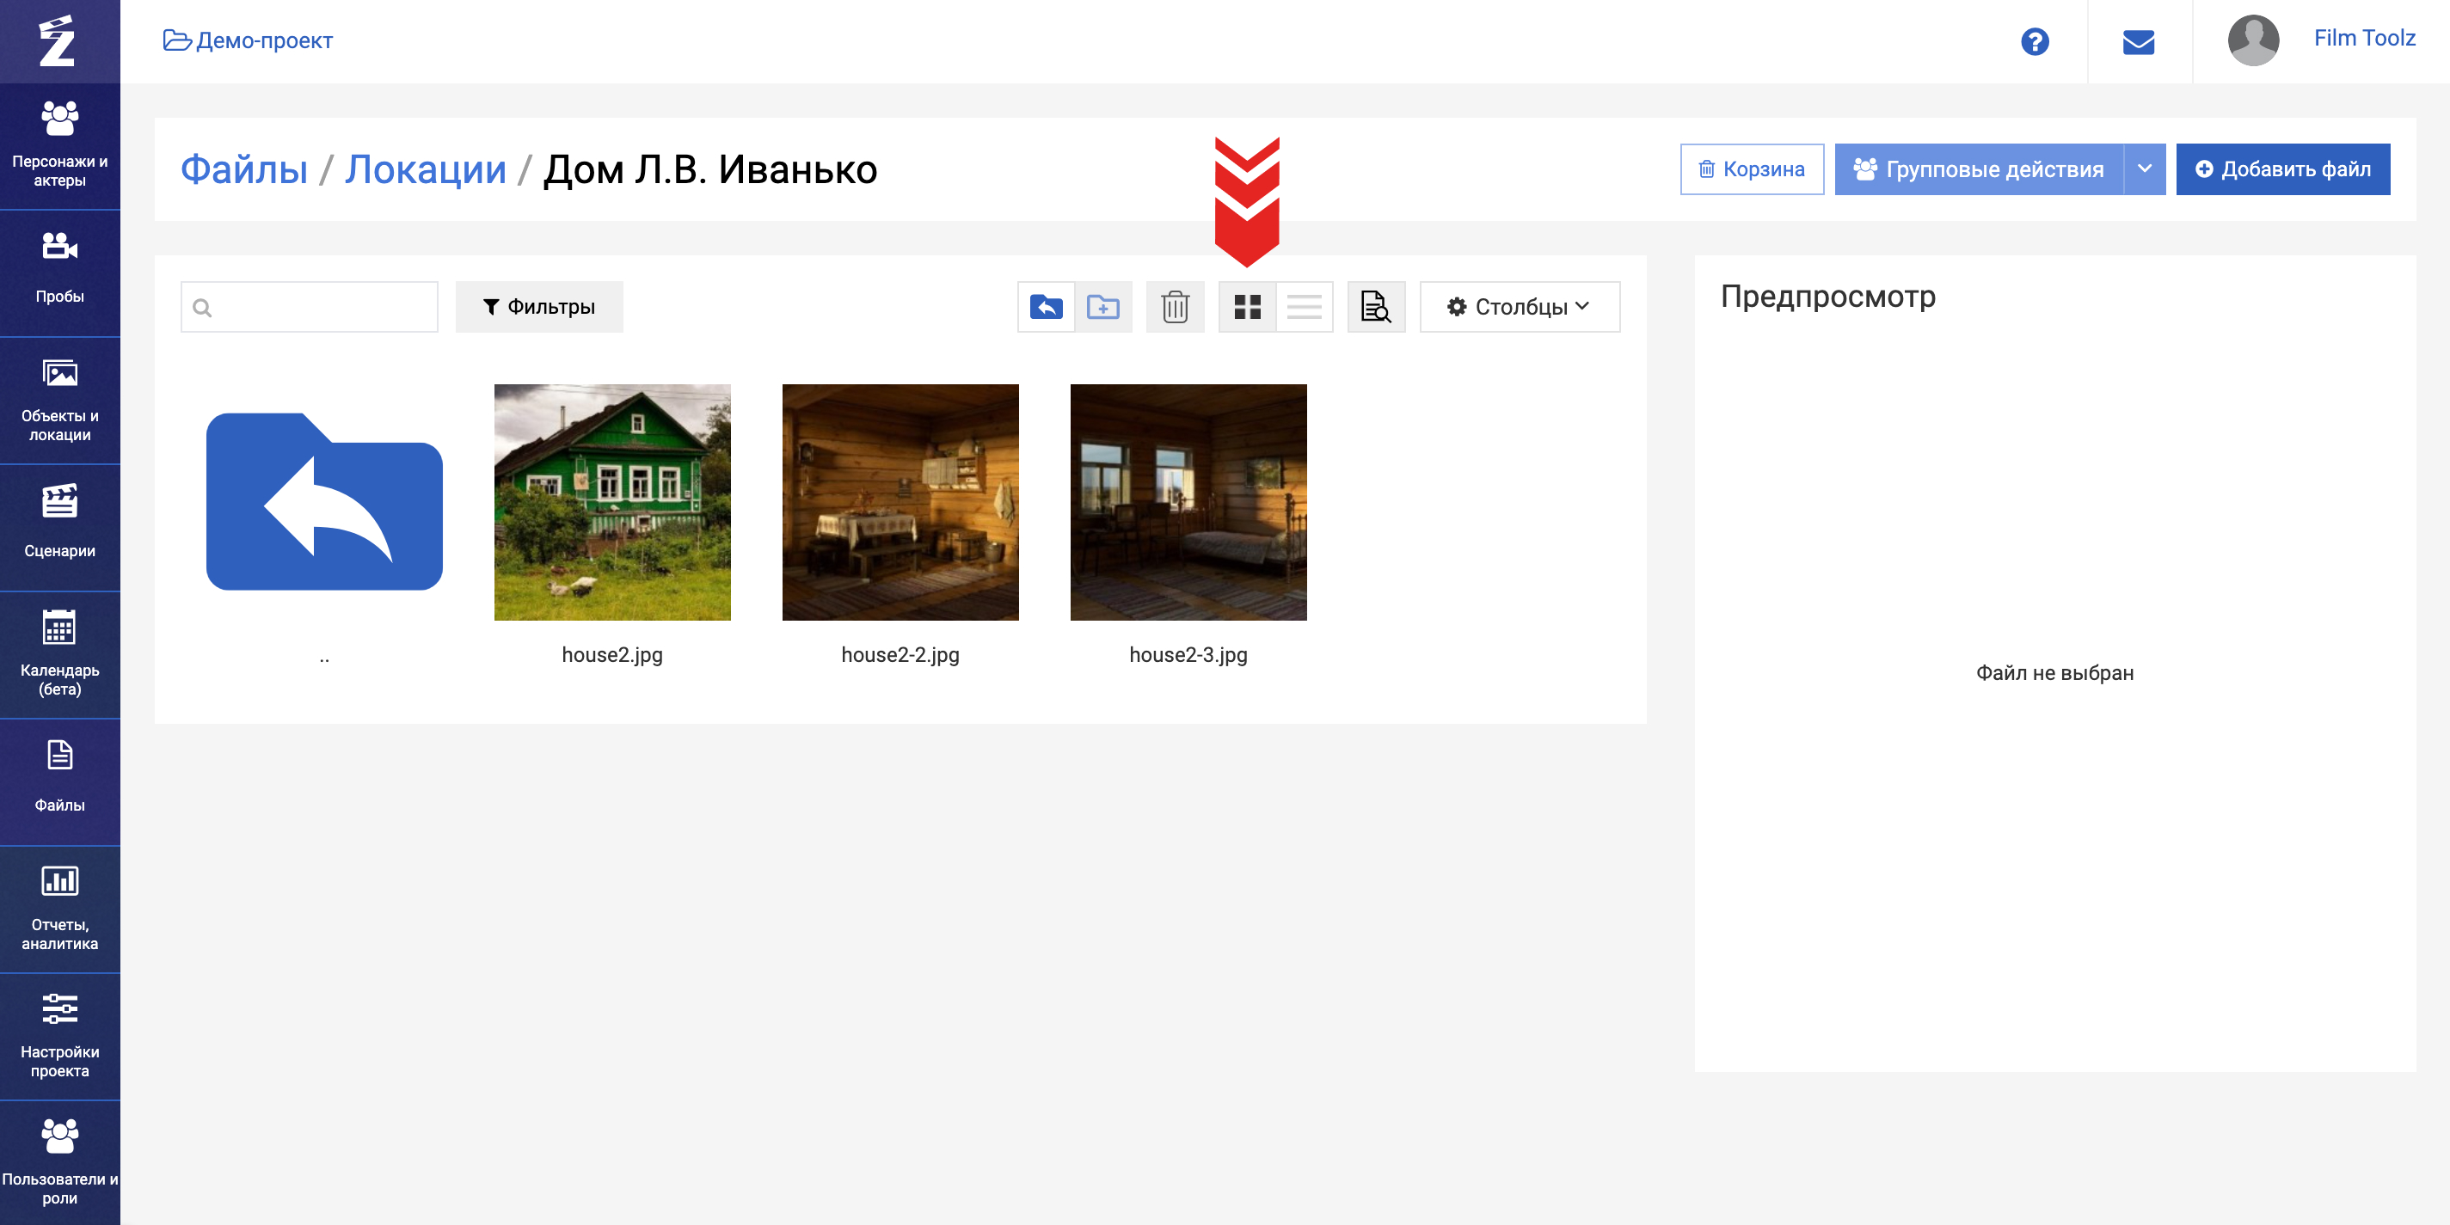Open Календарь (бета) in sidebar
Screen dimensions: 2450x1225
tap(60, 655)
